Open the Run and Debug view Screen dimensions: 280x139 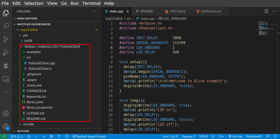click(x=6, y=53)
